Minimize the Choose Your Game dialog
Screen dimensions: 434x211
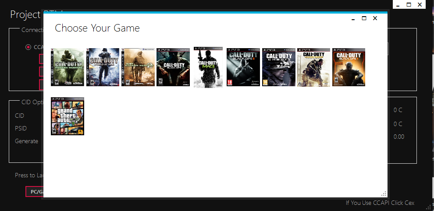tap(353, 18)
